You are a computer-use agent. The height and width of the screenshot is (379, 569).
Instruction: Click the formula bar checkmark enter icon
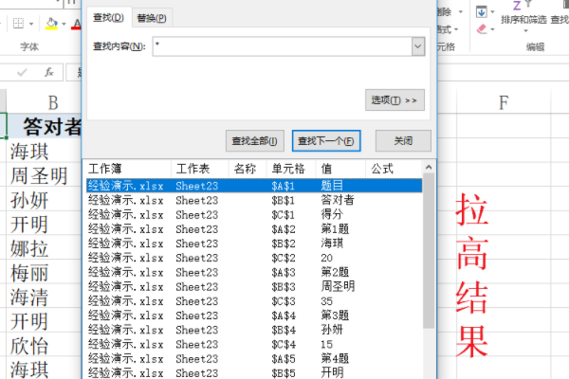23,72
